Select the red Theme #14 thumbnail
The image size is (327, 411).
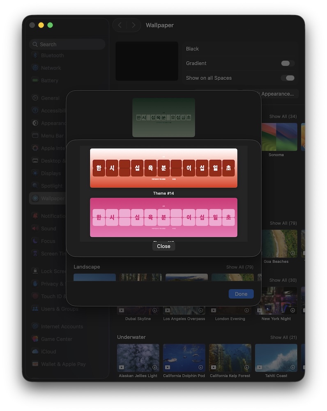pos(163,168)
